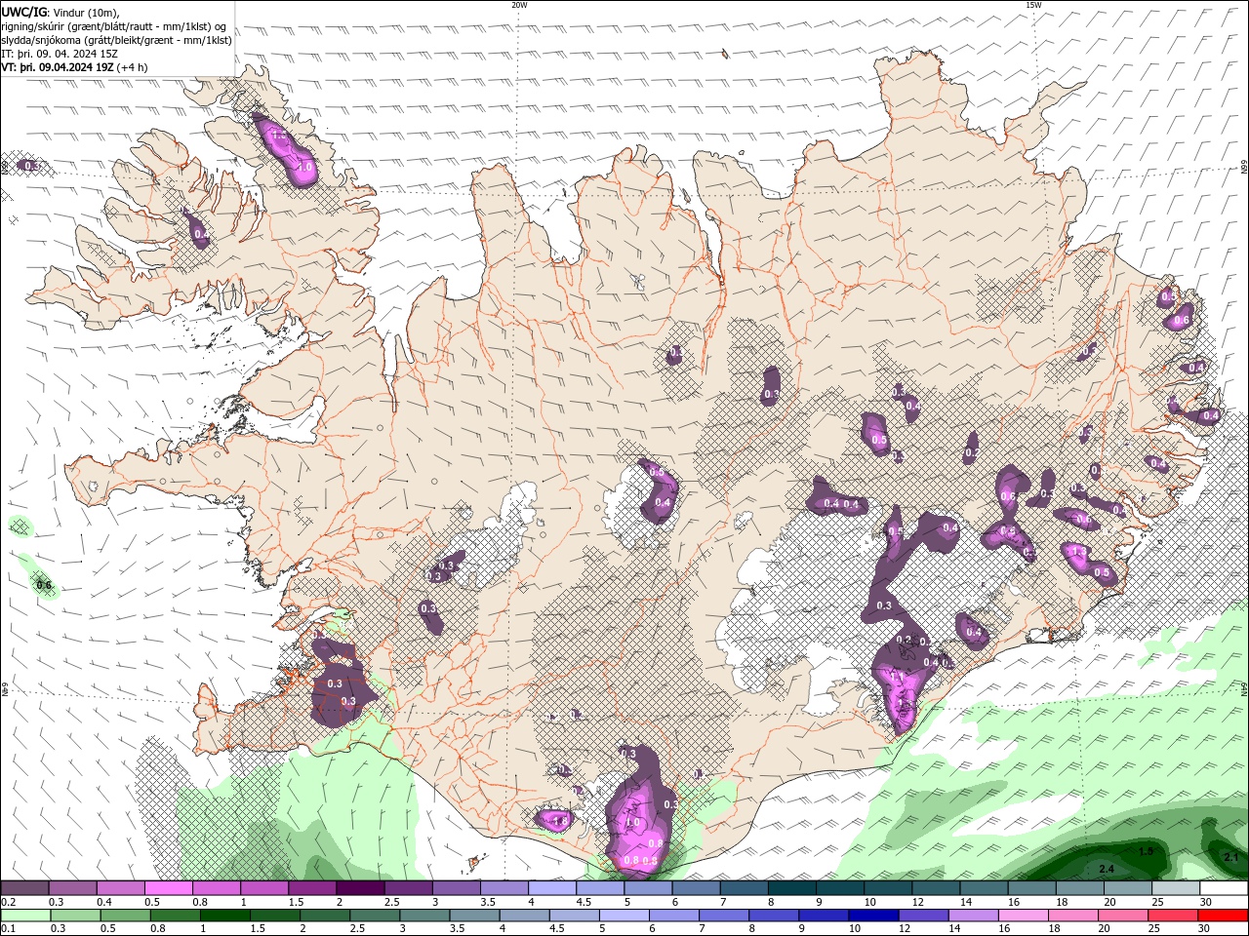Click the darkest green 1 rain legend swatch
The image size is (1249, 936).
(x=224, y=916)
